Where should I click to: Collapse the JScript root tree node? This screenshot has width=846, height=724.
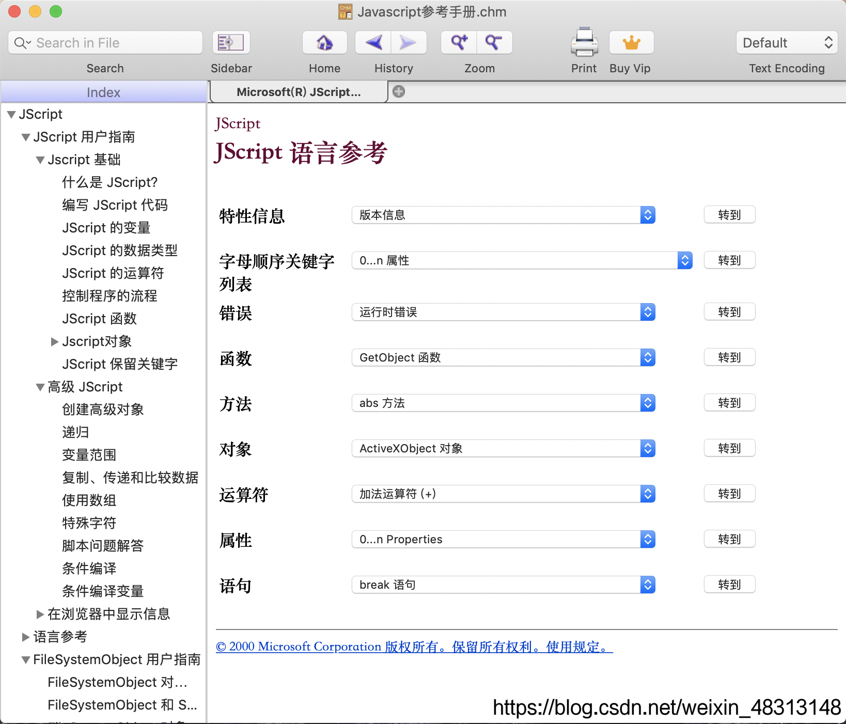click(x=11, y=115)
